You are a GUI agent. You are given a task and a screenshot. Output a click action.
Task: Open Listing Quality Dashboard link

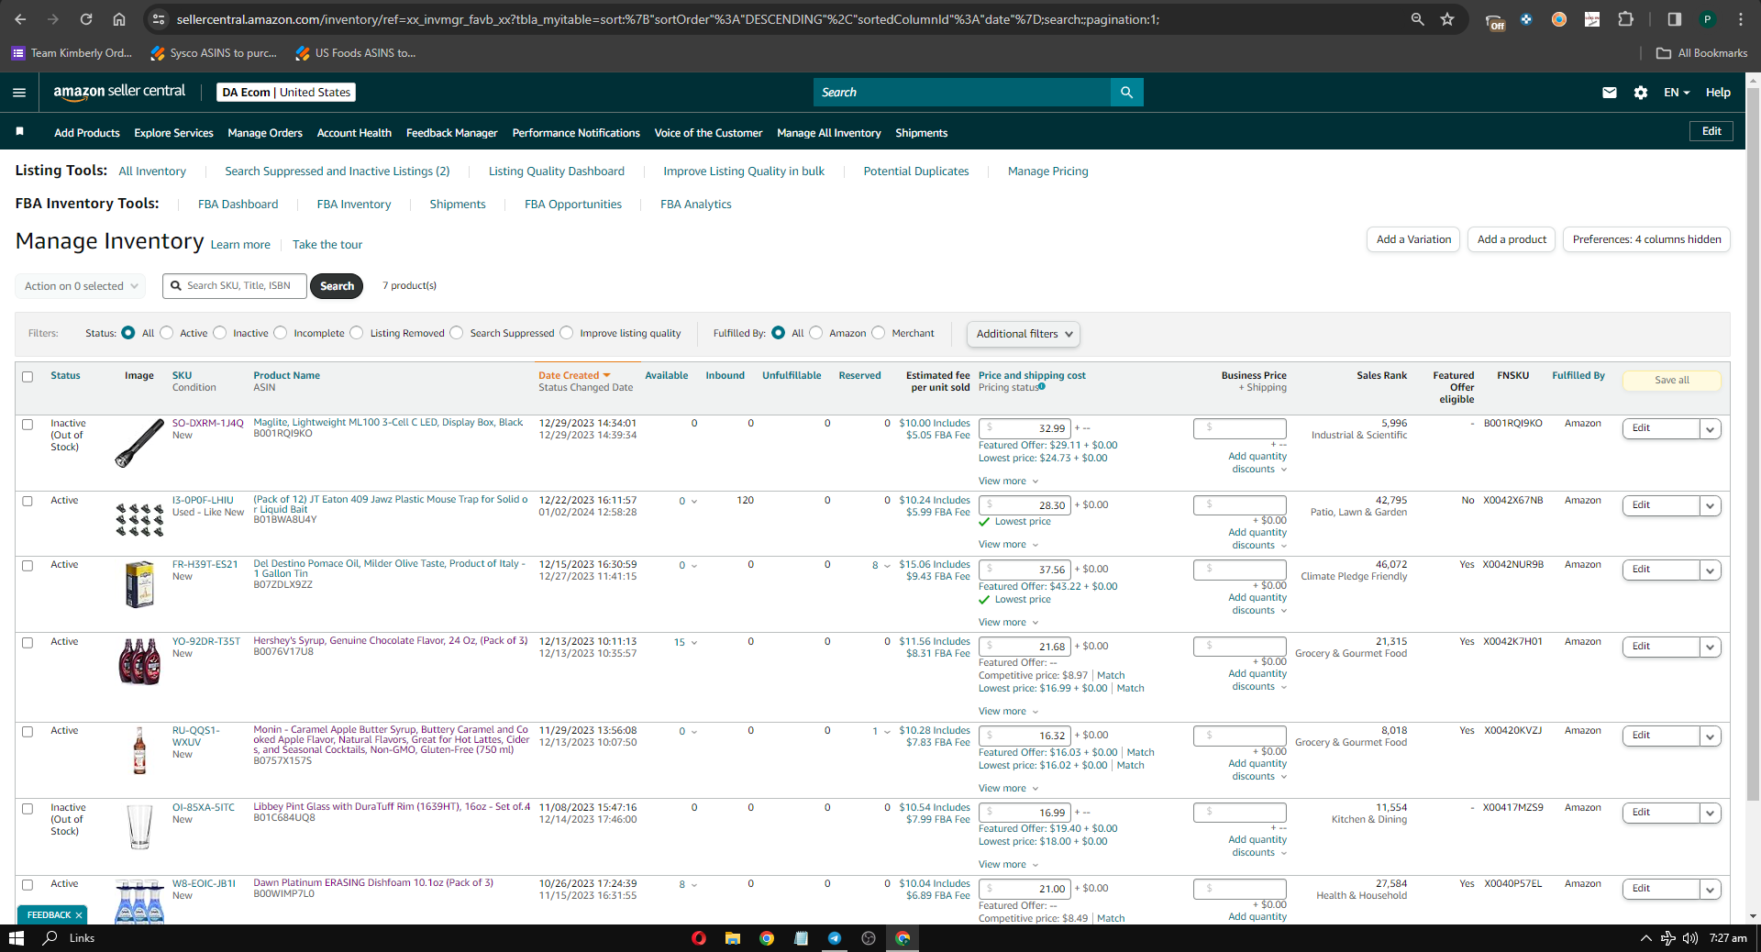point(556,172)
